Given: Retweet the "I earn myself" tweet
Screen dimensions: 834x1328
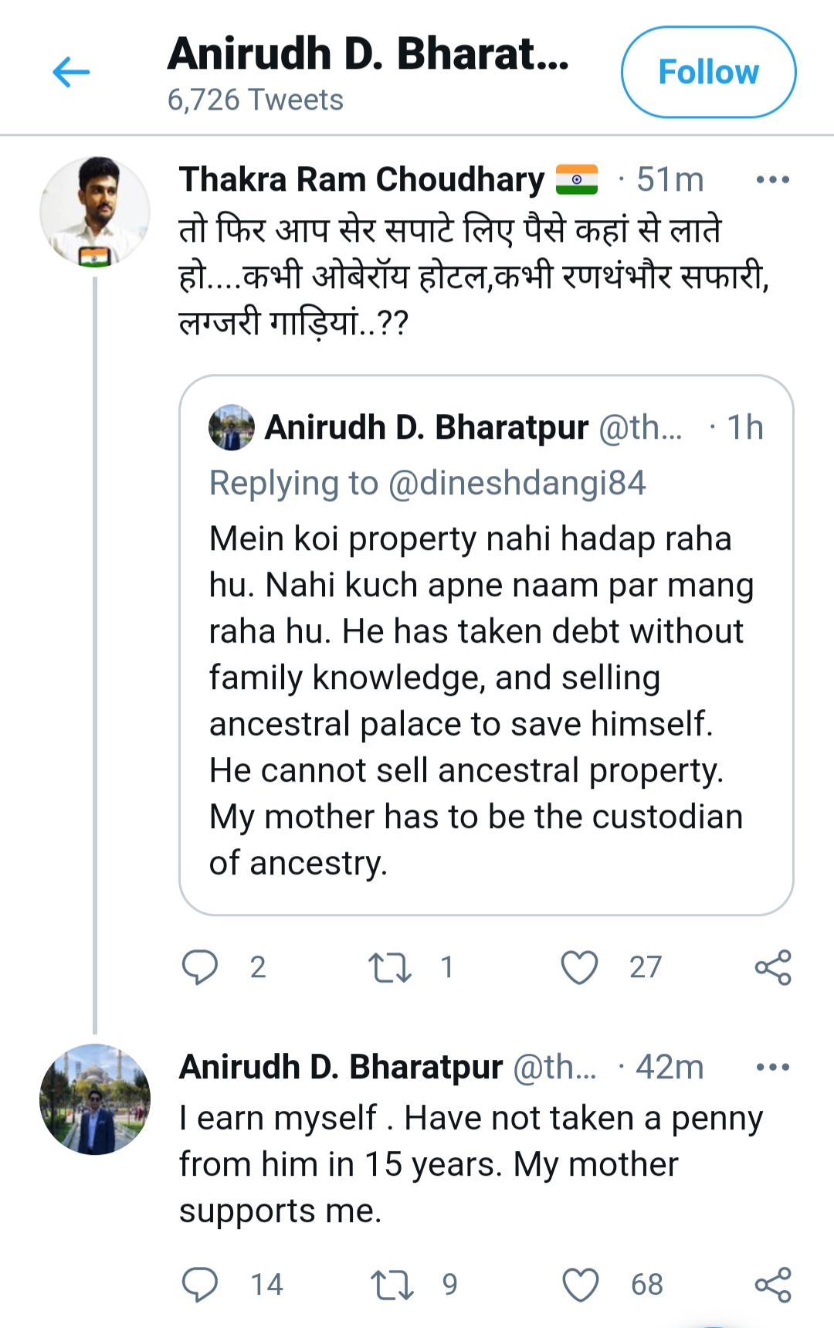Looking at the screenshot, I should pos(392,1285).
